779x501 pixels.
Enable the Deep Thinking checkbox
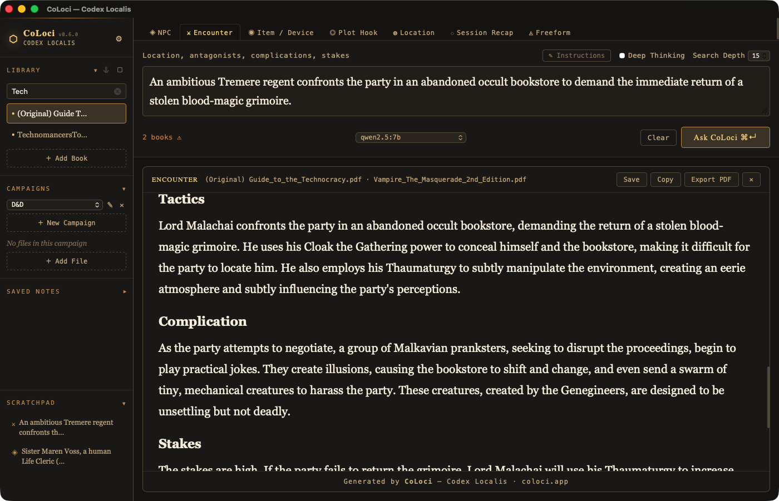[x=622, y=56]
